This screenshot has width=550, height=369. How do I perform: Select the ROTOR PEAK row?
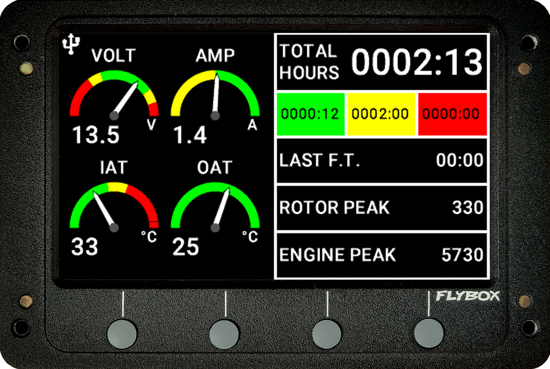coord(381,208)
